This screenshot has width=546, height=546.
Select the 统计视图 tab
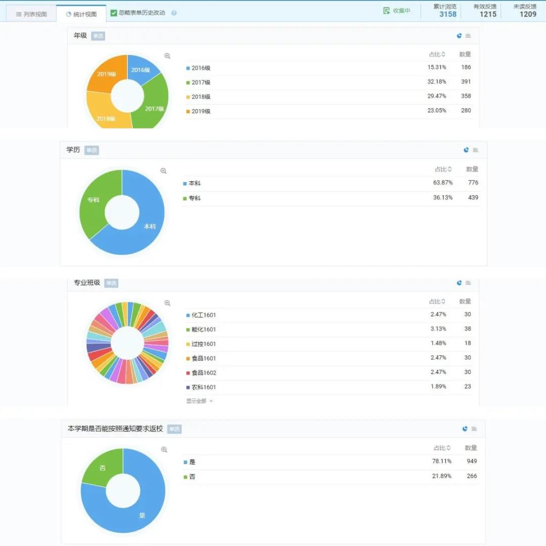(x=81, y=14)
